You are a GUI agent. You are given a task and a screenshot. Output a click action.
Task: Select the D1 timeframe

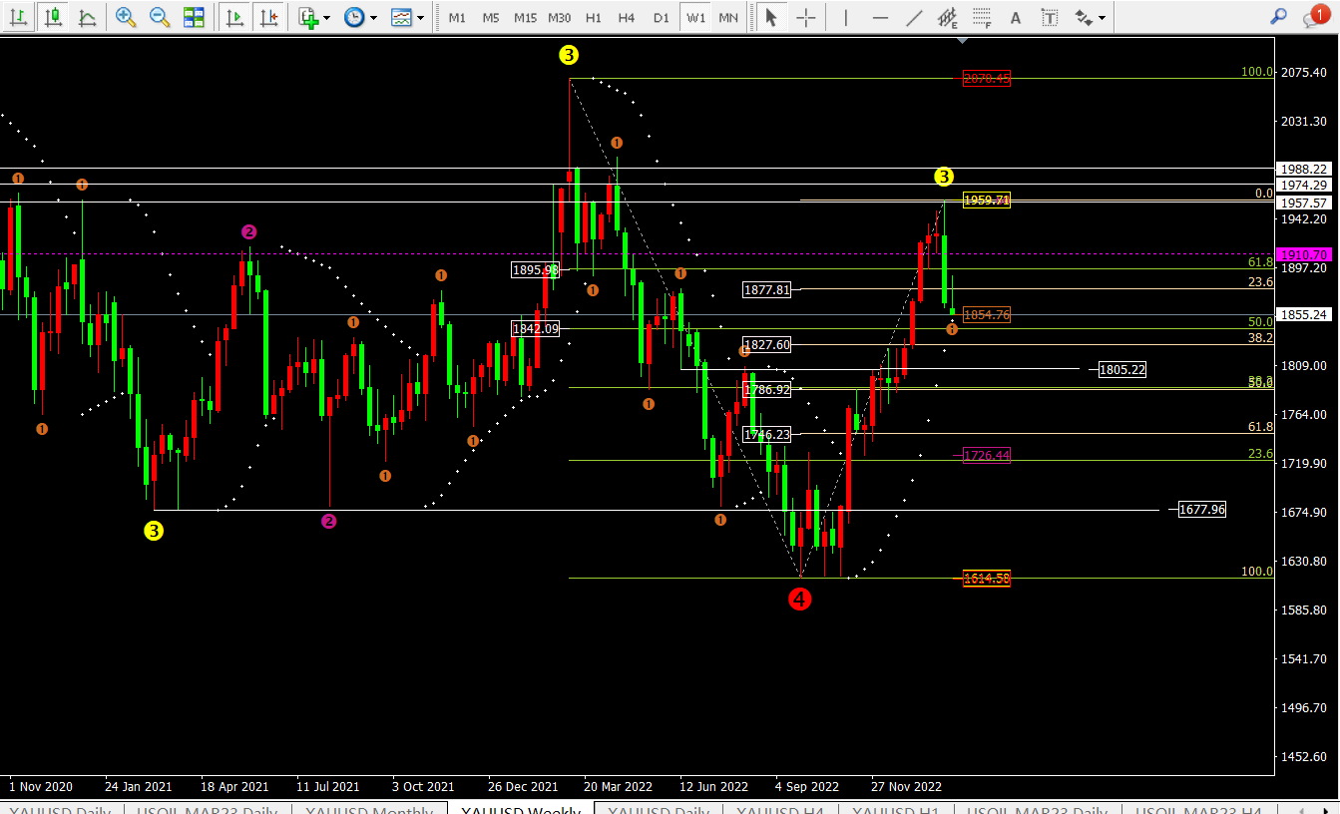click(661, 18)
